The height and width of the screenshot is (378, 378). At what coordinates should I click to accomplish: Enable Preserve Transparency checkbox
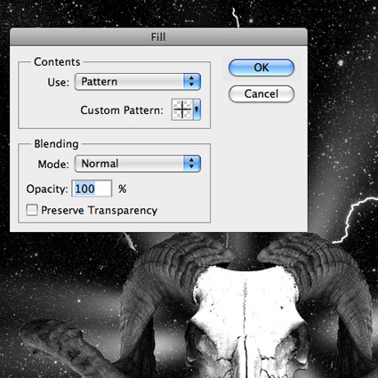point(32,210)
